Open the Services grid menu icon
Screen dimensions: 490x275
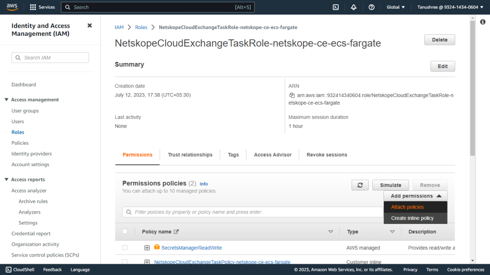(x=33, y=7)
